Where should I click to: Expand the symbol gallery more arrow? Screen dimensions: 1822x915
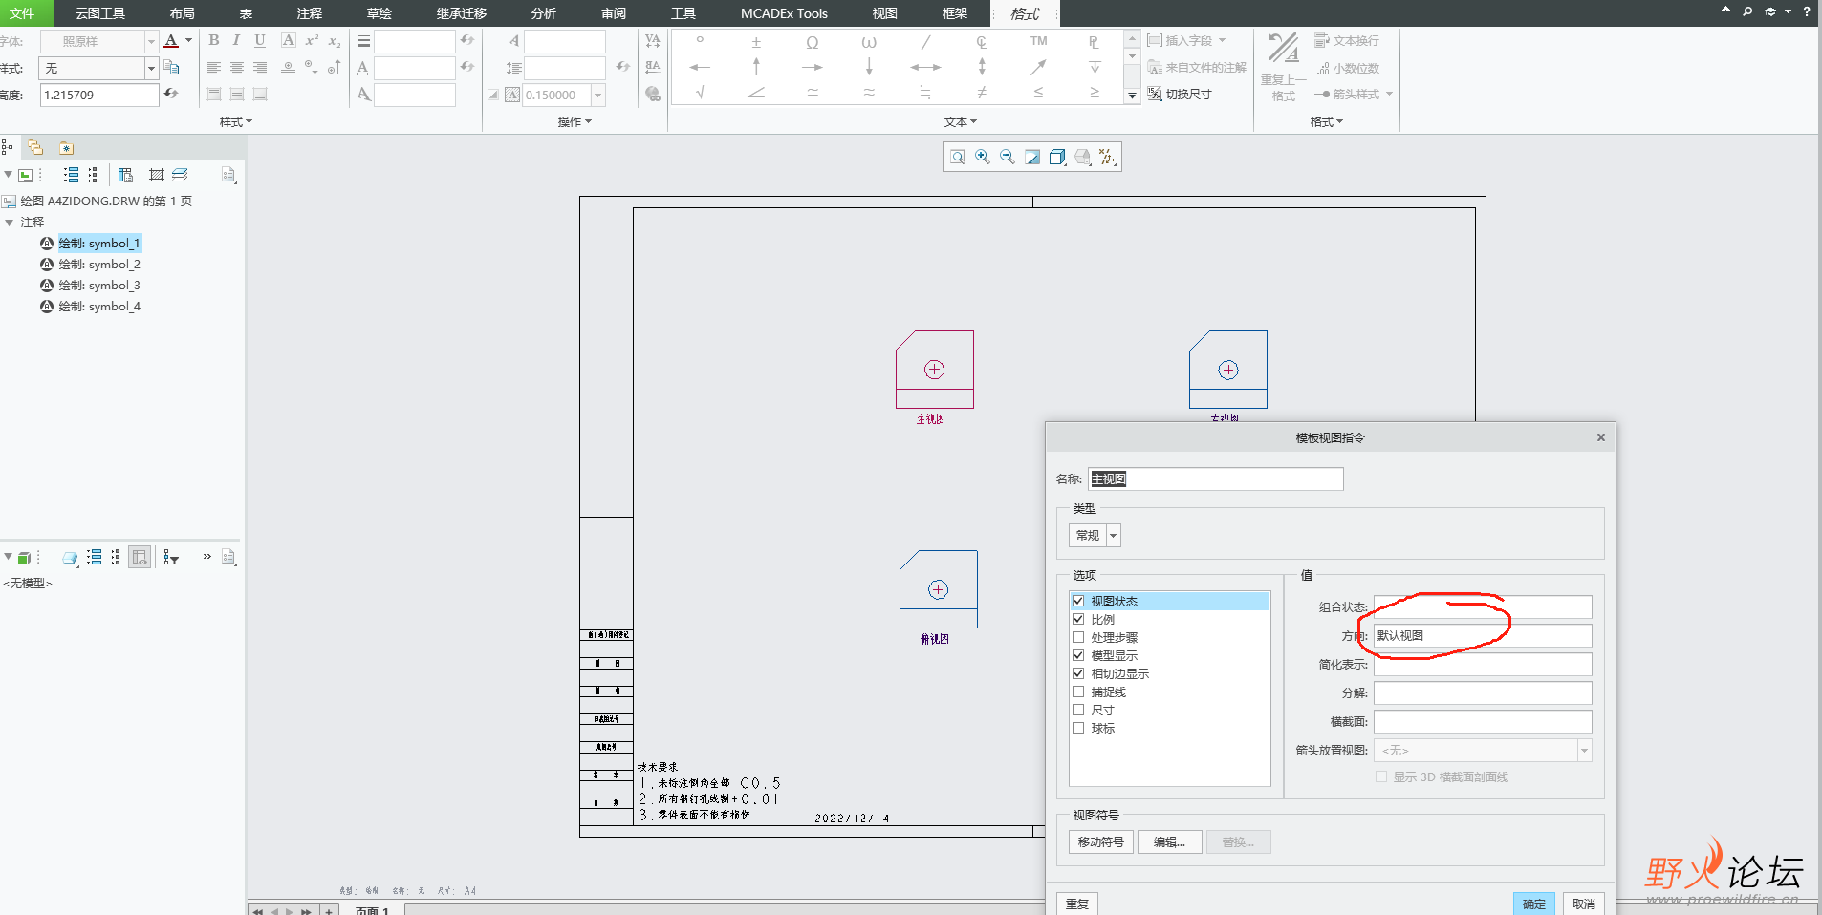1132,95
